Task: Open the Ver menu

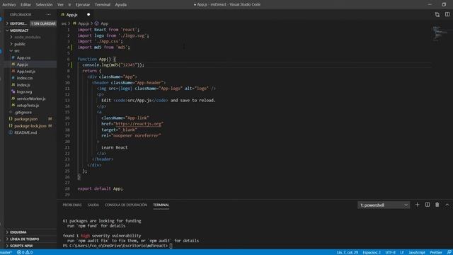Action: (60, 4)
